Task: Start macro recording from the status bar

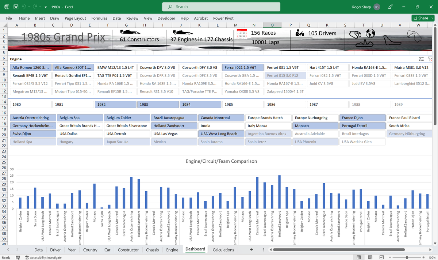Action: [18, 257]
